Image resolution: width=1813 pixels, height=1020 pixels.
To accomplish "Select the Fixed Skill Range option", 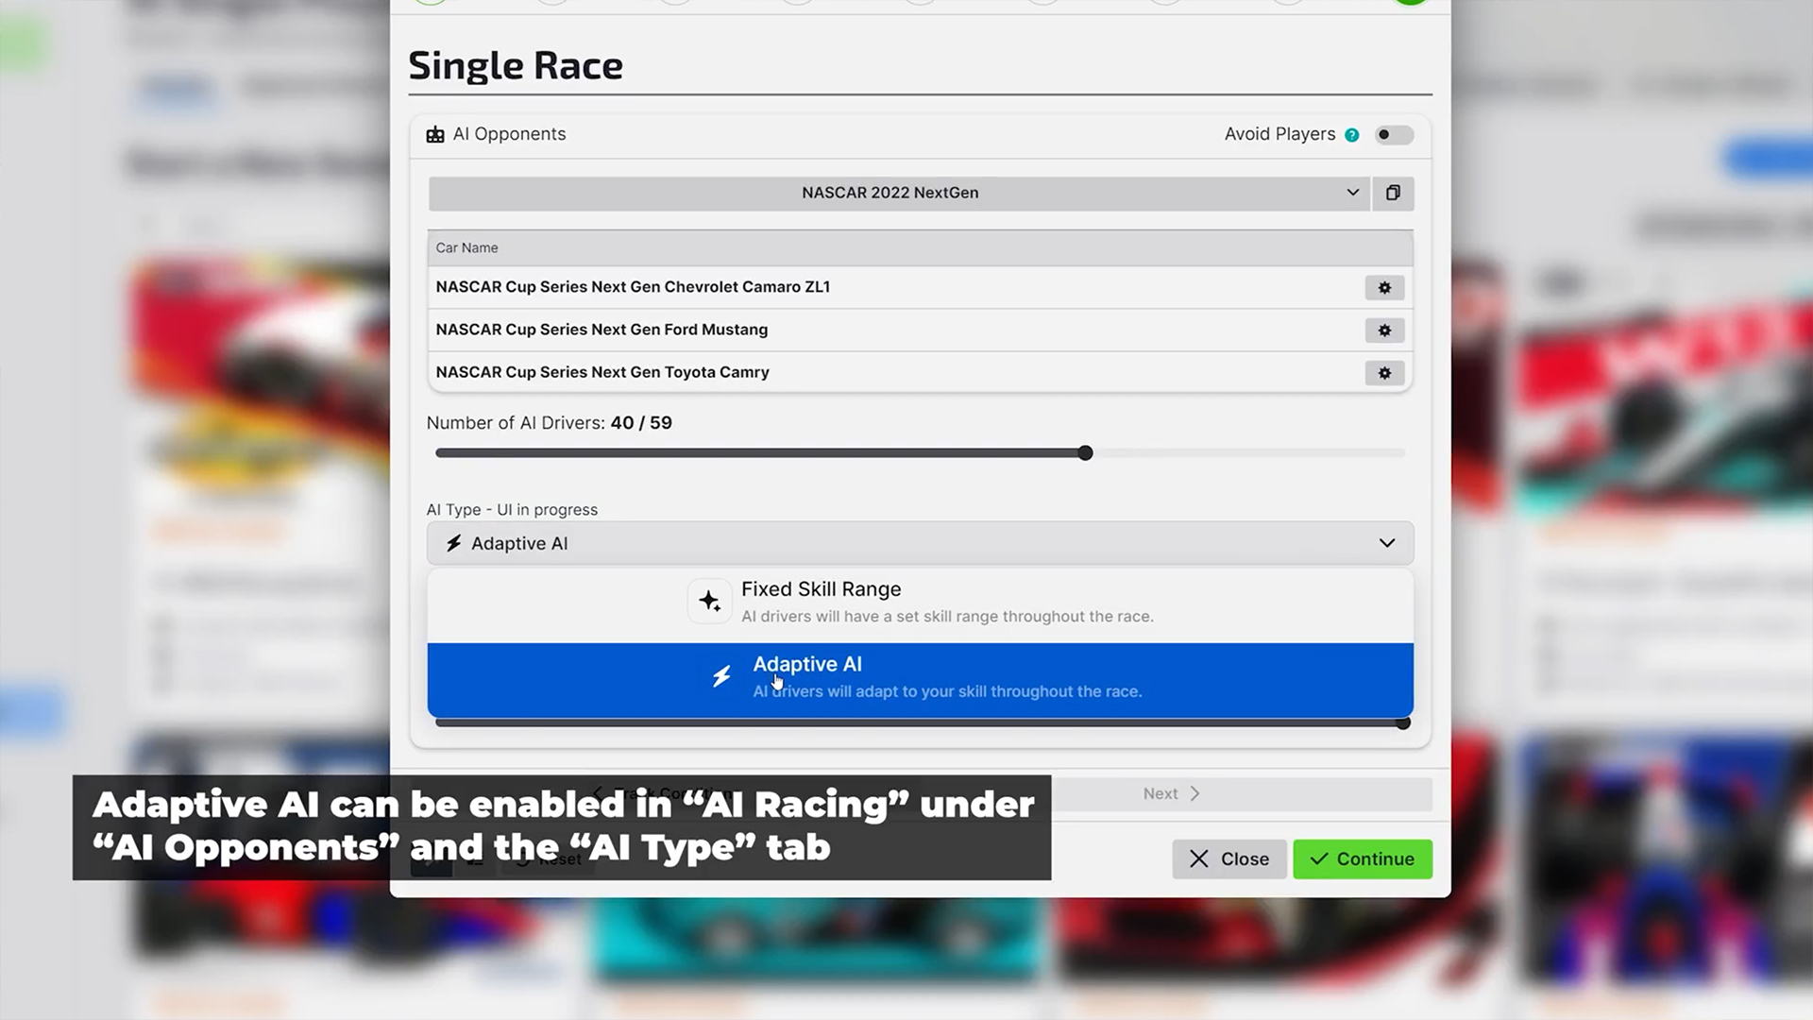I will (x=919, y=601).
